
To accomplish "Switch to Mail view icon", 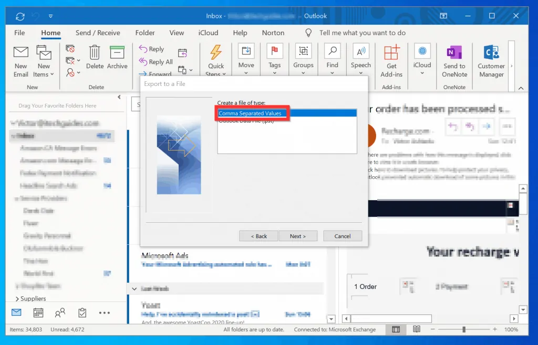I will (x=16, y=312).
